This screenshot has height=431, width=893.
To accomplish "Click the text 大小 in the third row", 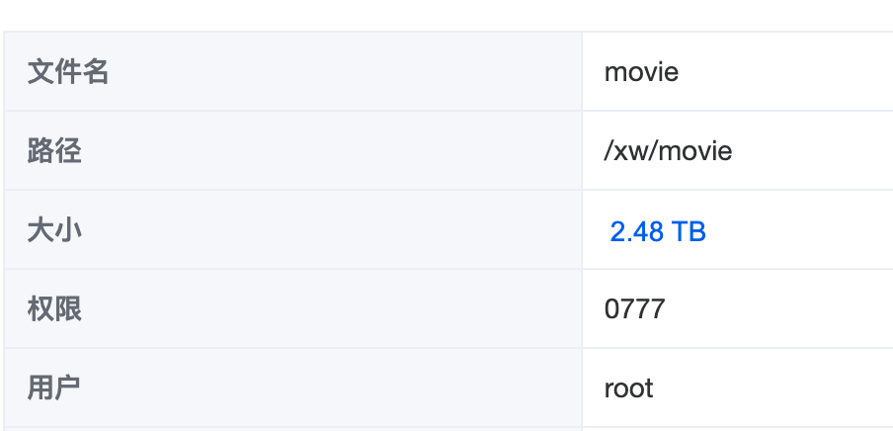I will [x=54, y=230].
